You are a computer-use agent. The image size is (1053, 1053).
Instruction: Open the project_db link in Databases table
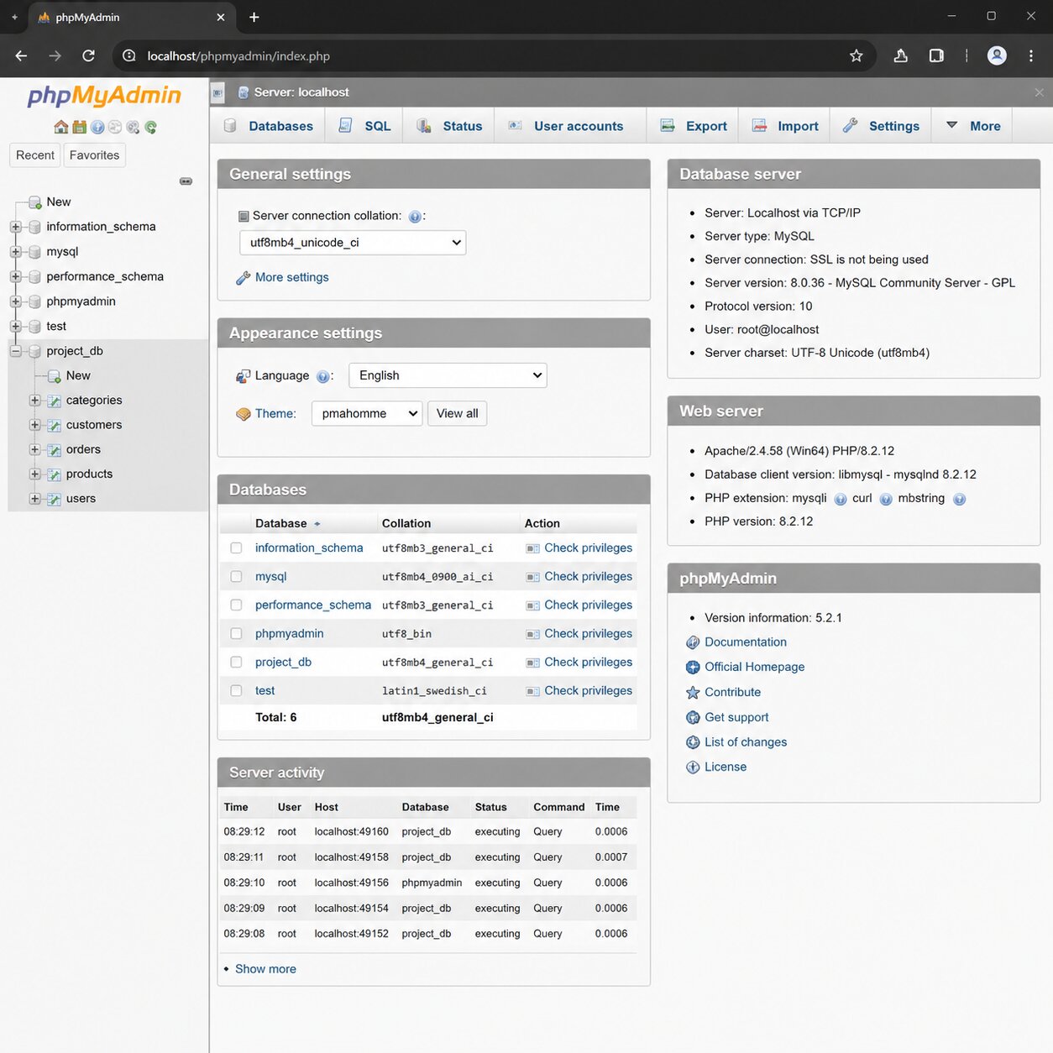point(283,663)
